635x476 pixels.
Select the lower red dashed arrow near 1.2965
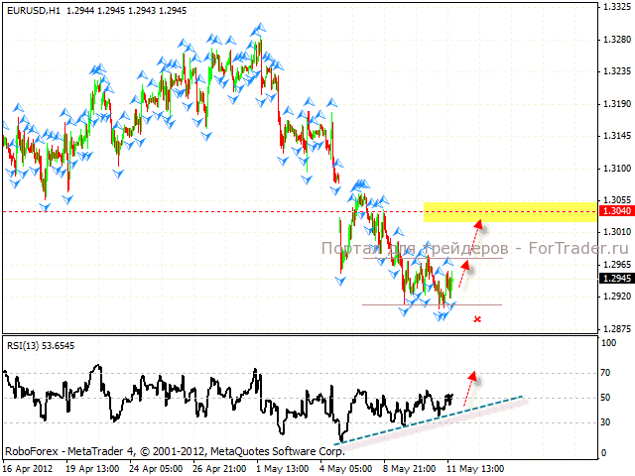462,272
